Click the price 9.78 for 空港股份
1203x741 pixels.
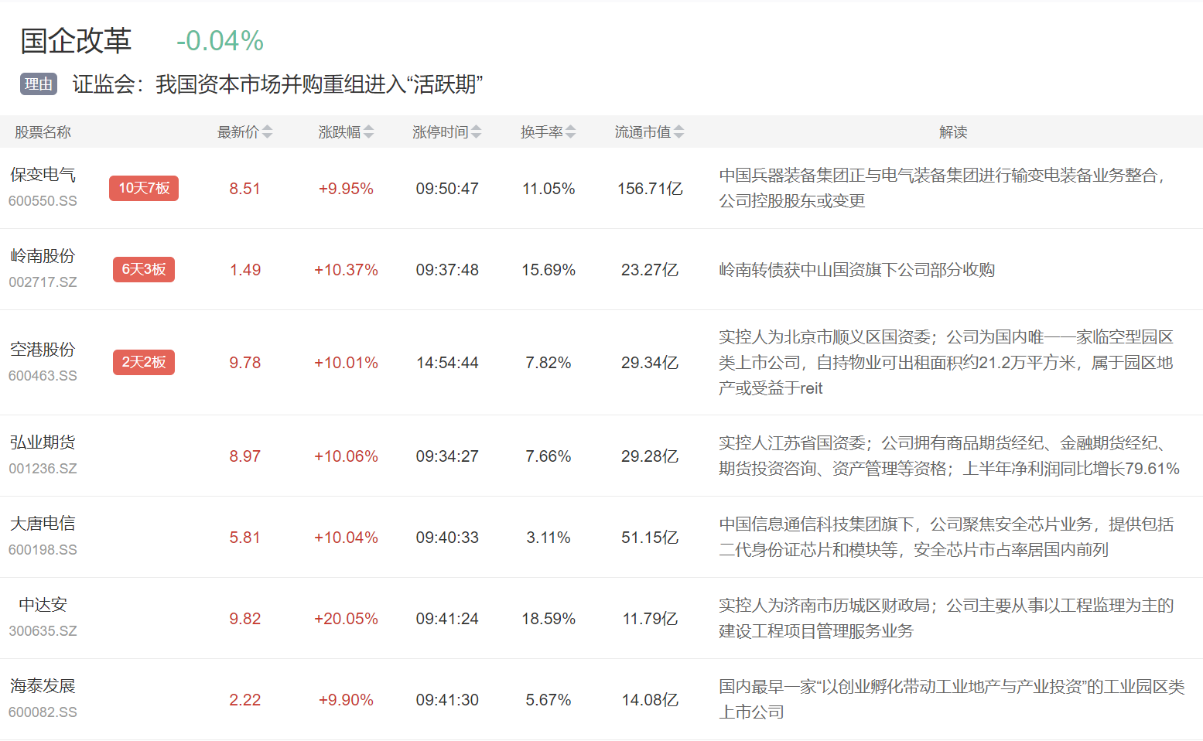(x=244, y=363)
